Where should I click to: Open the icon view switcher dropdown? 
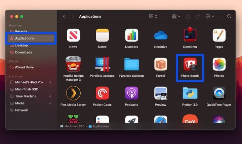(154, 16)
